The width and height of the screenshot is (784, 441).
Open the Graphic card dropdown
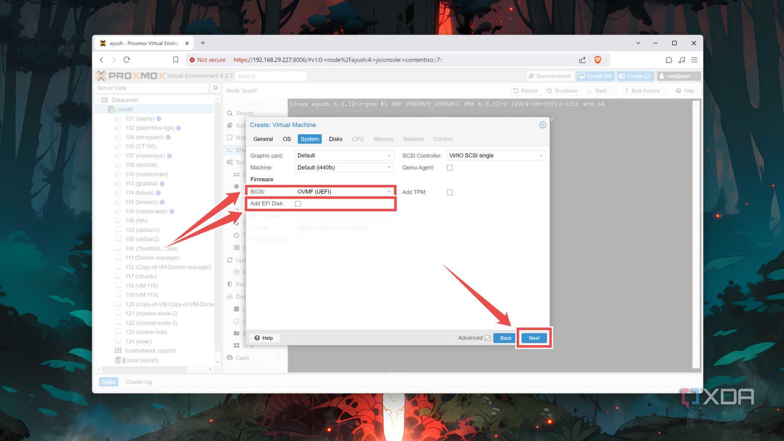pyautogui.click(x=344, y=155)
